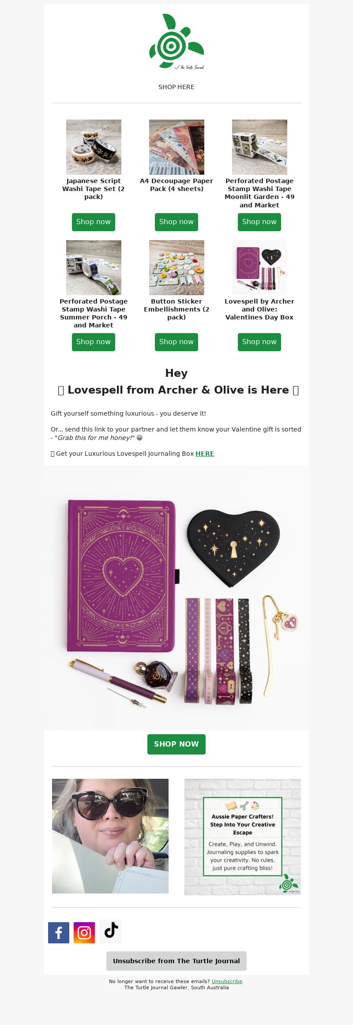Screen dimensions: 353x1025
Task: Click the woman with sunglasses photo
Action: coord(110,836)
